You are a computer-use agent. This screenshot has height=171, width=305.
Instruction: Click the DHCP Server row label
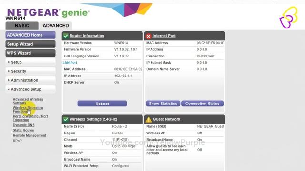pos(74,82)
